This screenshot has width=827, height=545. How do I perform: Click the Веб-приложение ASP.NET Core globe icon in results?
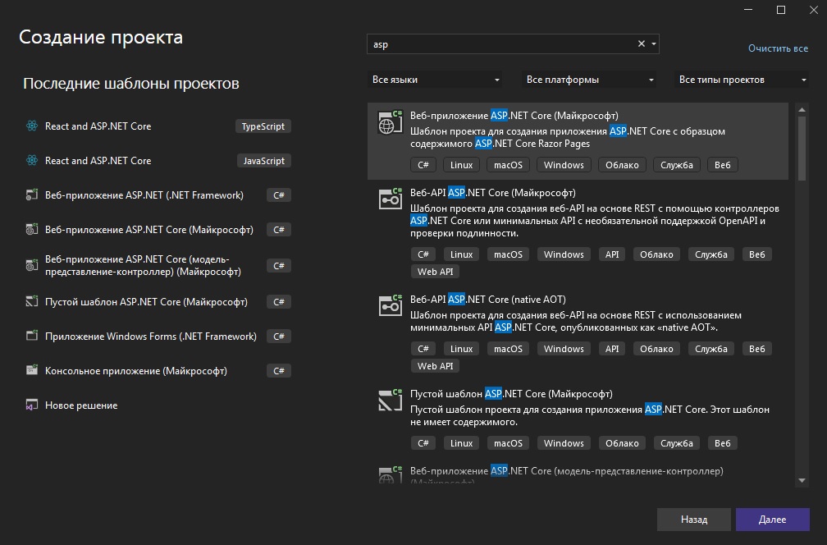[x=391, y=122]
